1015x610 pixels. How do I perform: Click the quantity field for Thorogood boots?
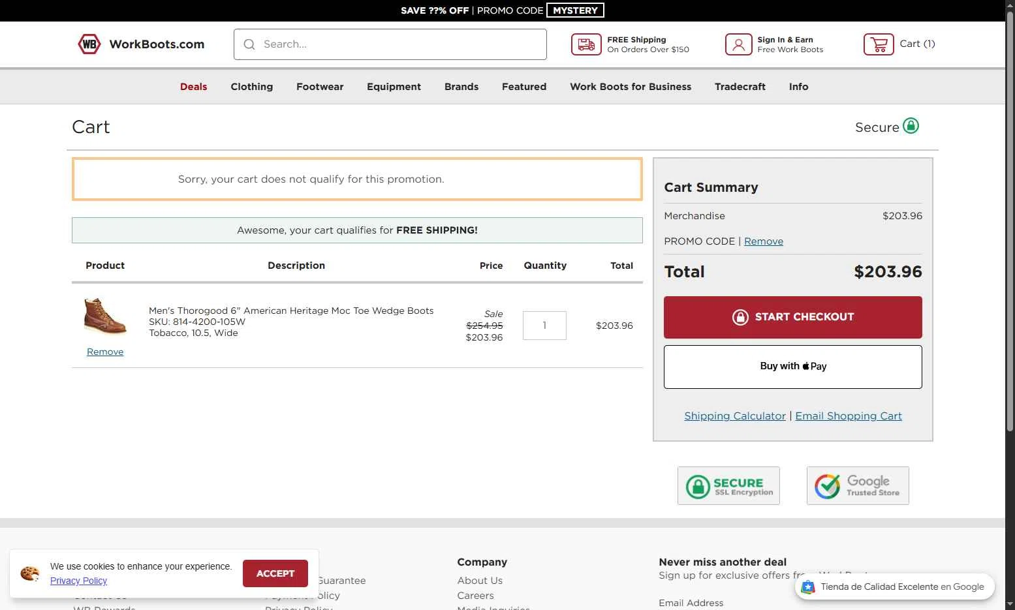544,325
